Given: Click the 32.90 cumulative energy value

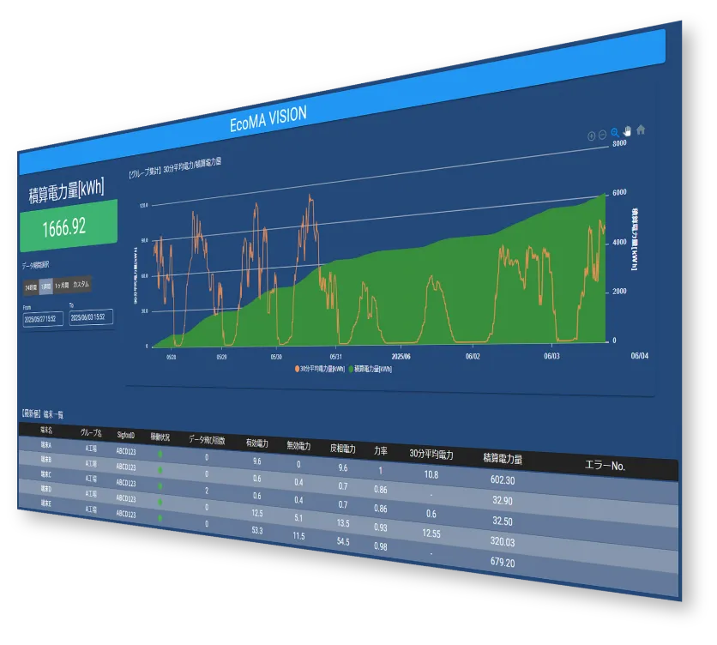Looking at the screenshot, I should (503, 500).
